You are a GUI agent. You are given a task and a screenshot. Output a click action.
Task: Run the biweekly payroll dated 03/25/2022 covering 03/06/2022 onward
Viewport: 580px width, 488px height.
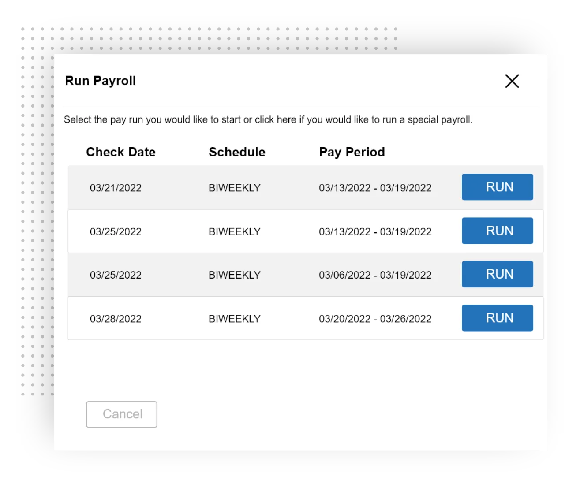click(x=497, y=274)
